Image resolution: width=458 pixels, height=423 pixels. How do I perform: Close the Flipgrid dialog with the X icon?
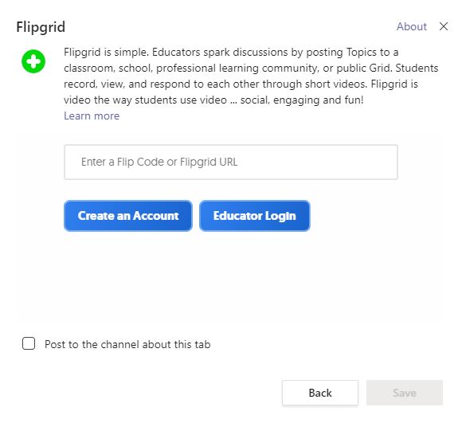click(x=444, y=26)
